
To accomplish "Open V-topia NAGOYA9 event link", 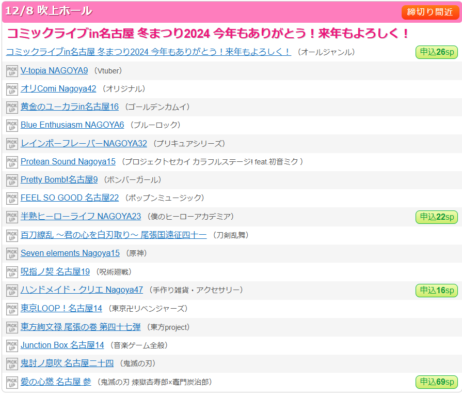I will point(54,70).
